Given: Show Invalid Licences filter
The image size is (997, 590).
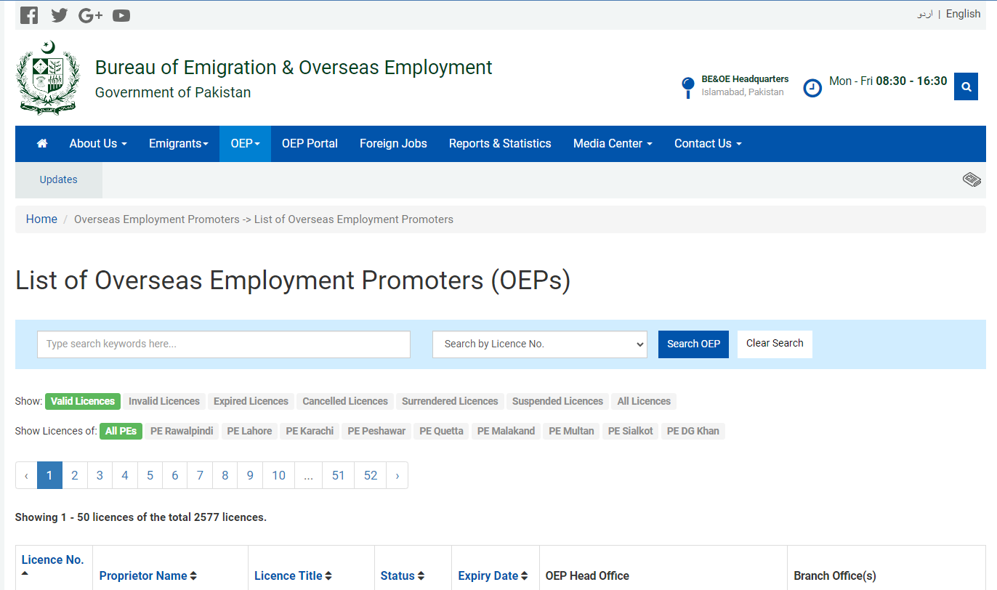Looking at the screenshot, I should (164, 401).
